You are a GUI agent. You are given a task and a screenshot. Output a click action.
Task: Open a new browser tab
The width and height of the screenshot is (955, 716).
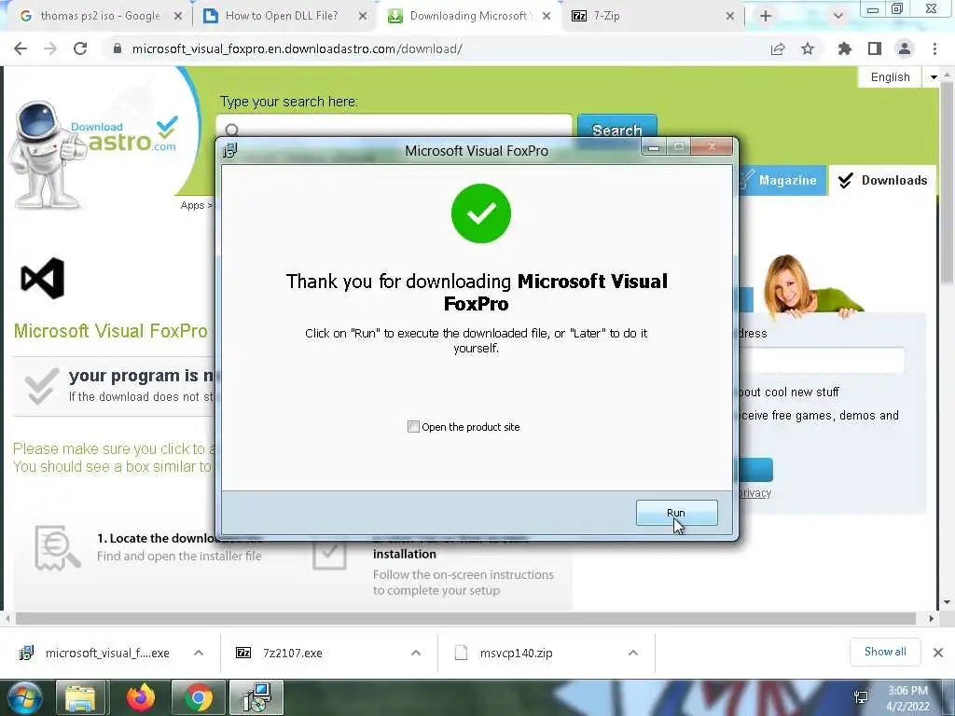766,16
